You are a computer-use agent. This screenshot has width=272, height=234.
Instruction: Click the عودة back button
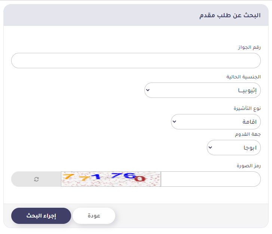94,216
